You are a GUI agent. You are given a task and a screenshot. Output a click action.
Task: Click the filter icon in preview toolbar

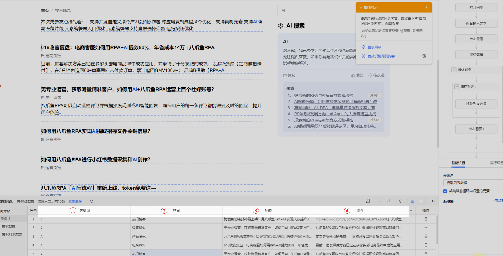(x=400, y=201)
